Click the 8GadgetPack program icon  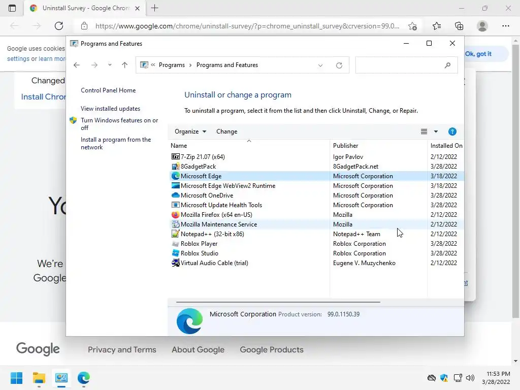point(175,166)
